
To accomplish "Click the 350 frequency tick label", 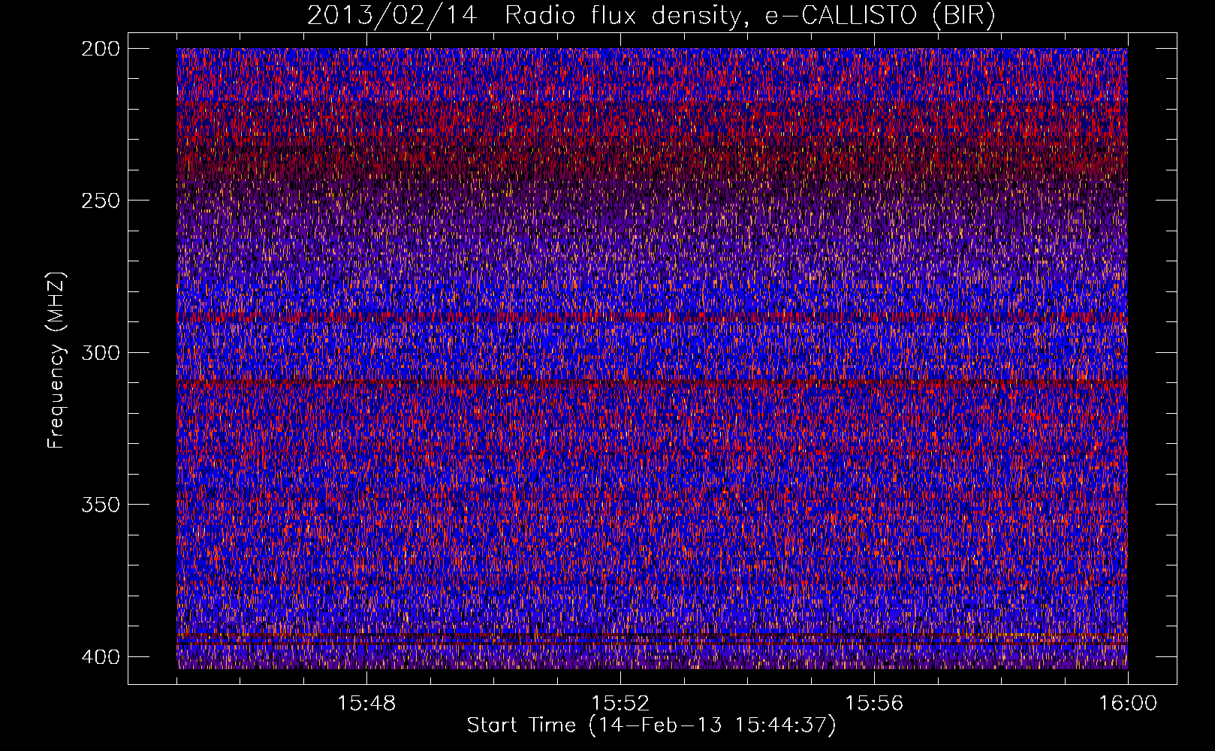I will pyautogui.click(x=100, y=505).
